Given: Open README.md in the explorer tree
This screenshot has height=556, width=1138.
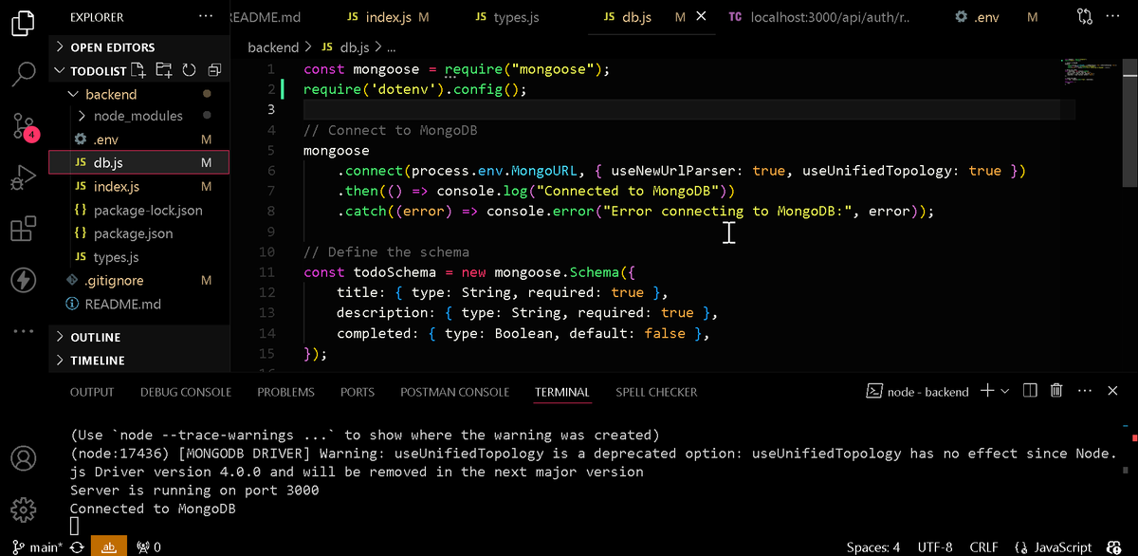Looking at the screenshot, I should [138, 305].
